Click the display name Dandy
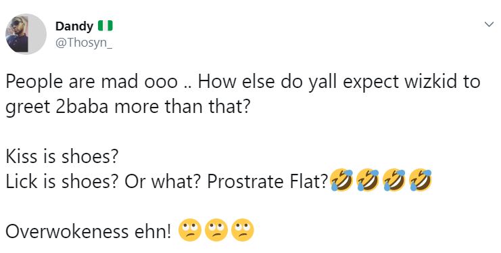Image resolution: width=501 pixels, height=253 pixels. 74,26
